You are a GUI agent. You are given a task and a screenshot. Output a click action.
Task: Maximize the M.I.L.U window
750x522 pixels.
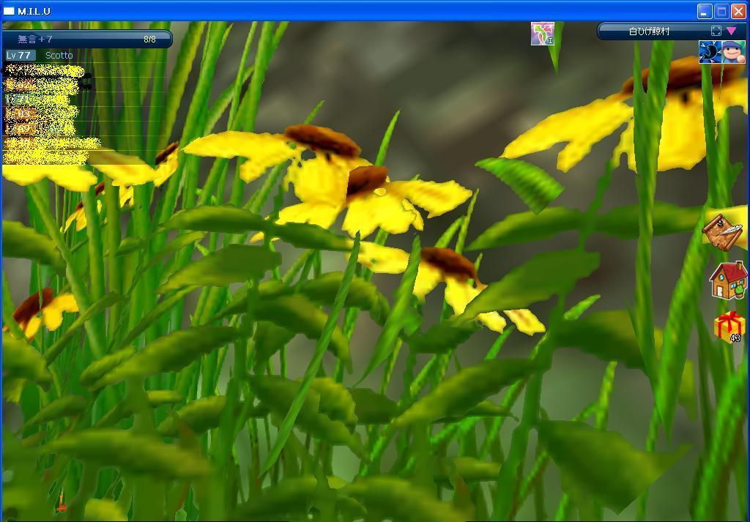[x=721, y=11]
